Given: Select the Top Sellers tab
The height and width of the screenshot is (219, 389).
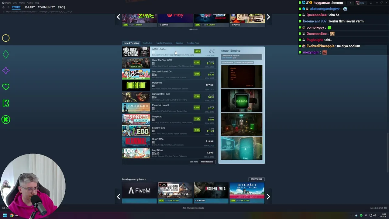Looking at the screenshot, I should [147, 43].
